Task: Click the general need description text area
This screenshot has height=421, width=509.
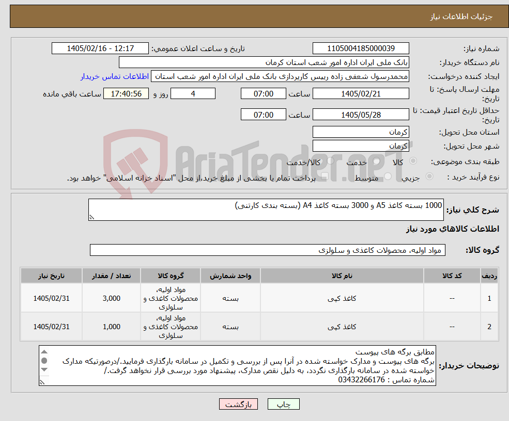Action: click(x=266, y=209)
